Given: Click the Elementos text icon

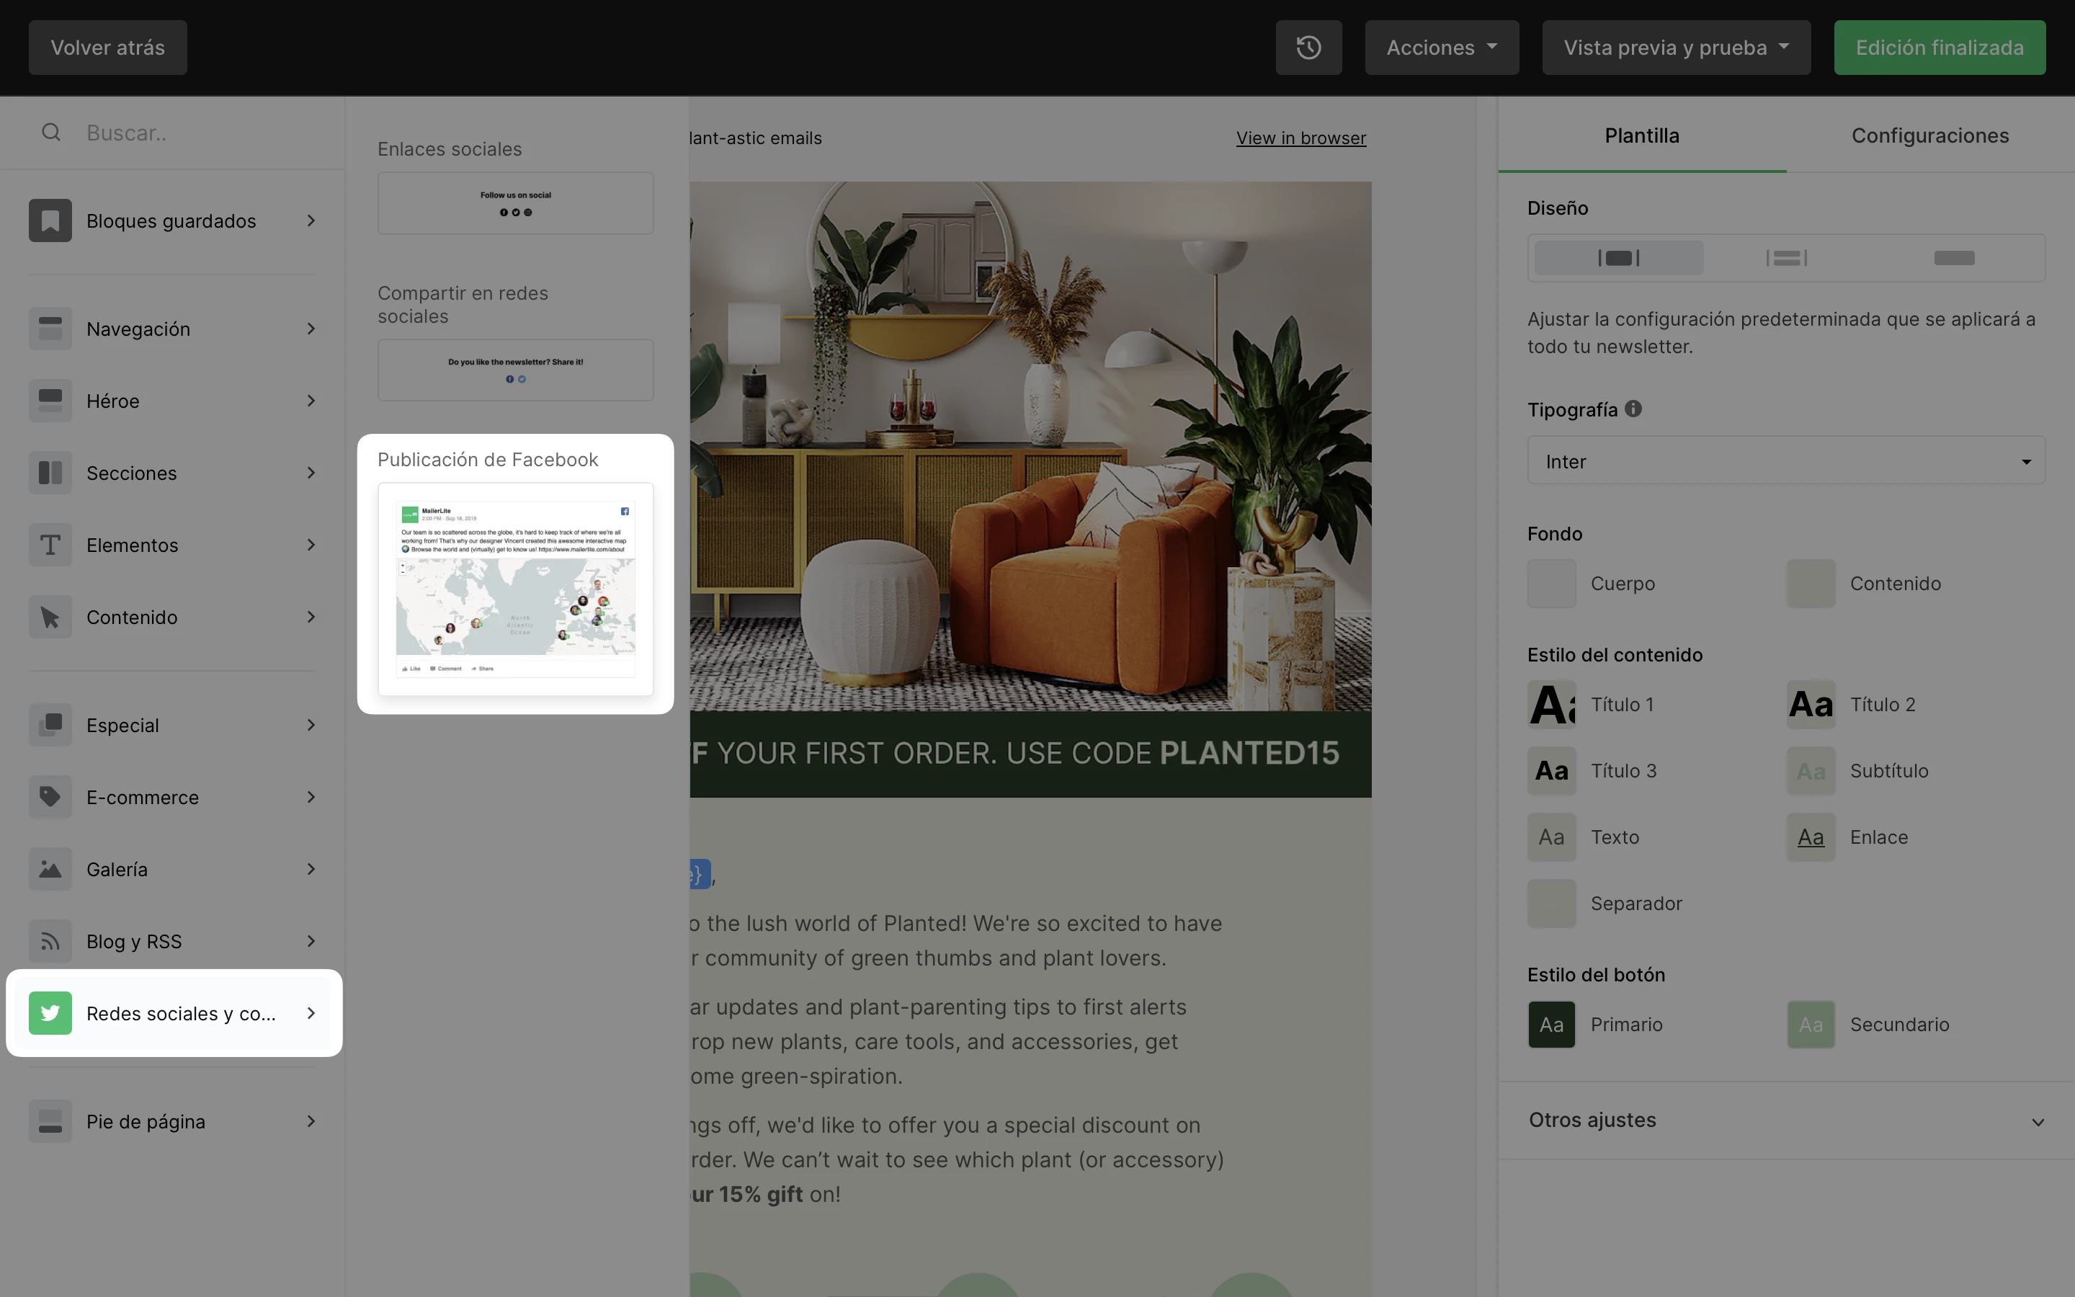Looking at the screenshot, I should click(x=50, y=545).
